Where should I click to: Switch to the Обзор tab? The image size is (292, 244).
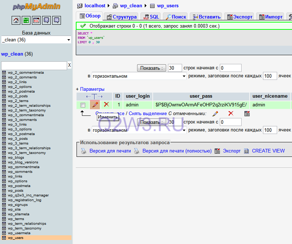[90, 16]
